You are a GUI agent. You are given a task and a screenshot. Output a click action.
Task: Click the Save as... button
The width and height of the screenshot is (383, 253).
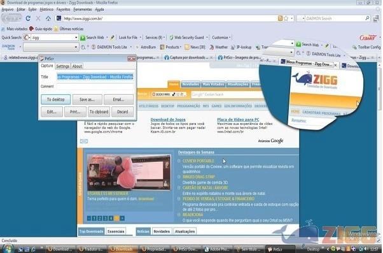(x=87, y=99)
